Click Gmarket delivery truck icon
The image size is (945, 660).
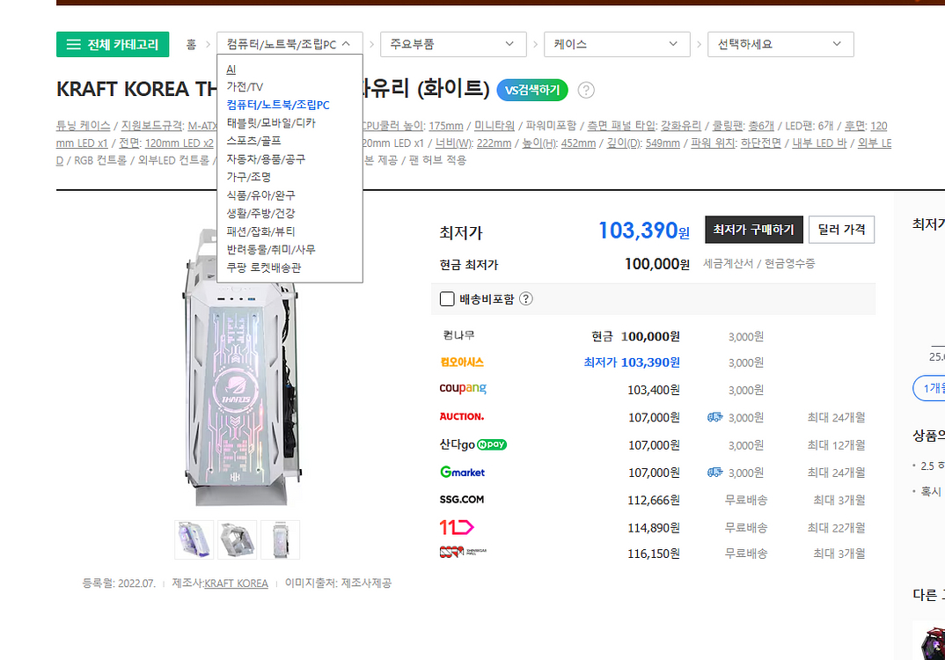714,472
